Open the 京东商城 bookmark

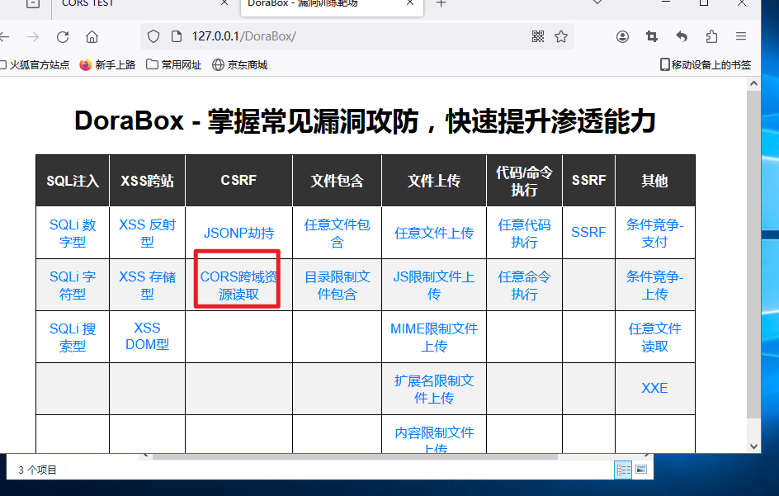pyautogui.click(x=240, y=65)
